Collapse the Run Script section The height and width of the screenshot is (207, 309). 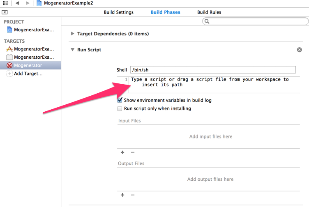point(73,50)
